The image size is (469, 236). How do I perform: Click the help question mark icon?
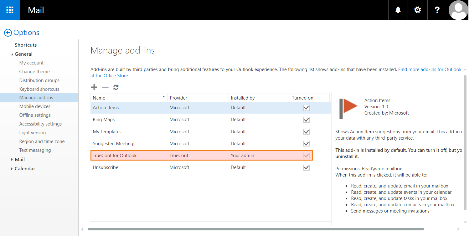[437, 10]
